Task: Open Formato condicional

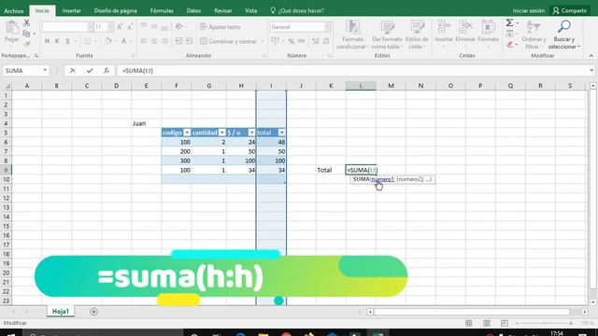Action: (353, 35)
